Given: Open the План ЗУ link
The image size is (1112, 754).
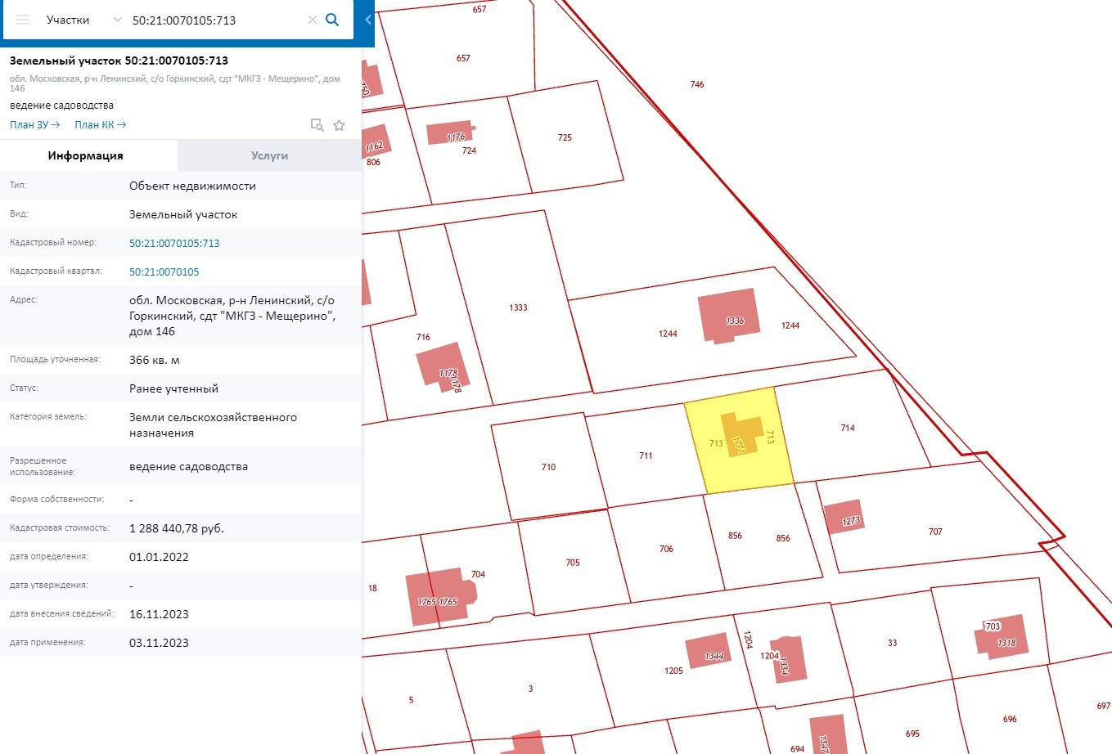Looking at the screenshot, I should [35, 125].
